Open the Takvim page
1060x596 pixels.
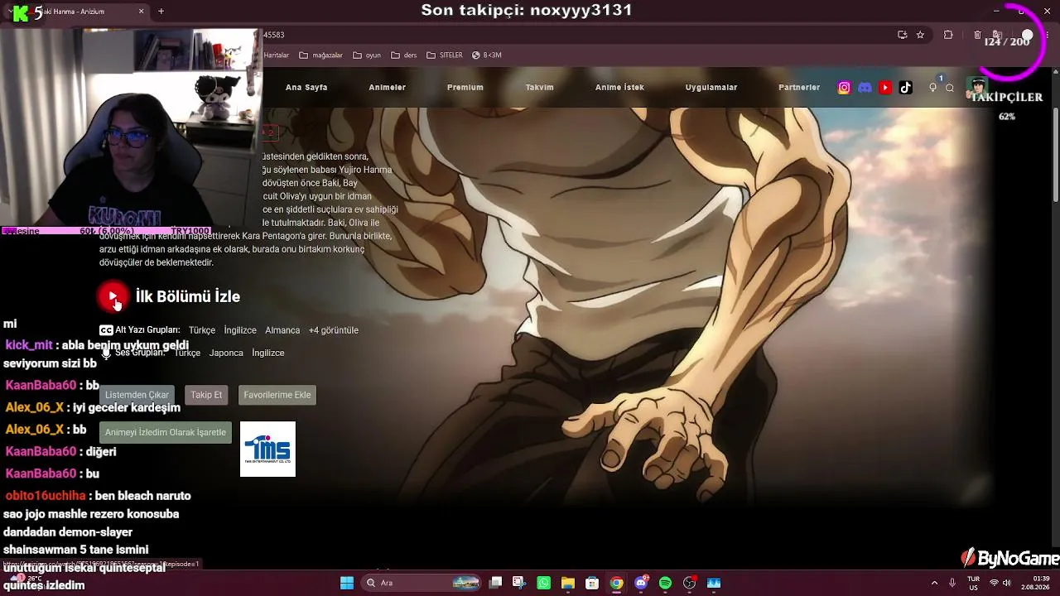(540, 88)
